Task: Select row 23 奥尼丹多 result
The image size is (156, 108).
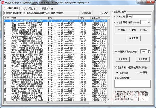Action: click(x=56, y=71)
